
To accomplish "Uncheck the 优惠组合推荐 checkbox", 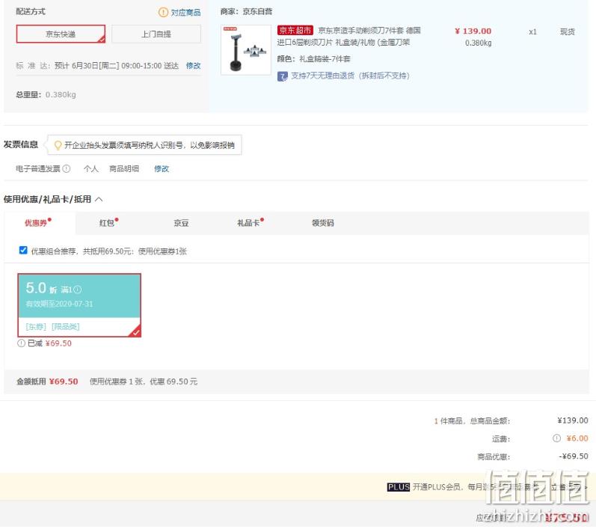I will click(x=23, y=250).
